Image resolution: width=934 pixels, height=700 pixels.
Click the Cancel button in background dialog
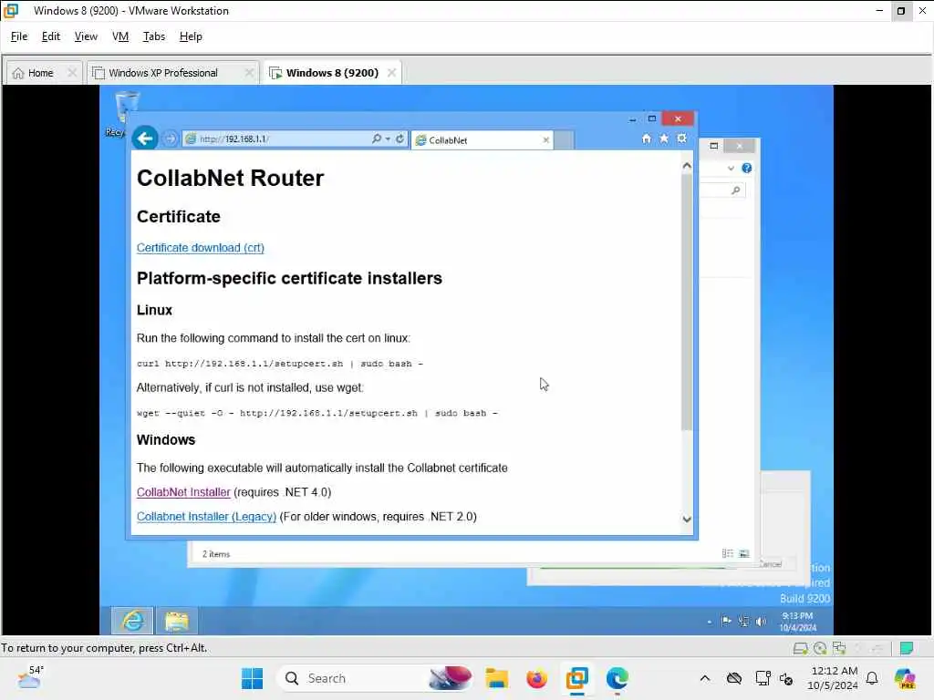771,563
